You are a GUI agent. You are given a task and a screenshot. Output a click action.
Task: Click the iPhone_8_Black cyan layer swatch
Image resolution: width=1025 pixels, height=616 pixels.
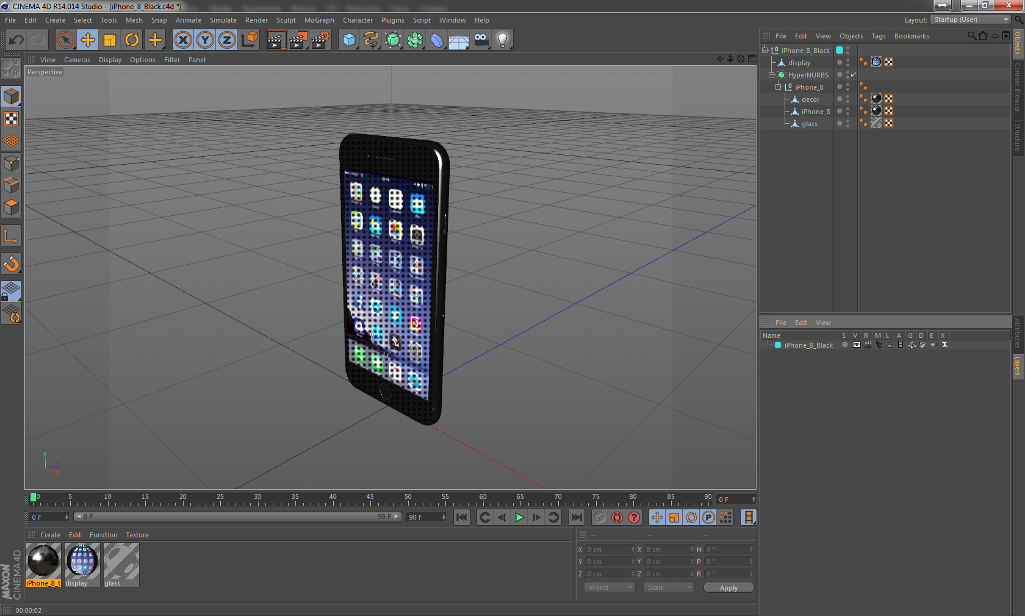[840, 50]
